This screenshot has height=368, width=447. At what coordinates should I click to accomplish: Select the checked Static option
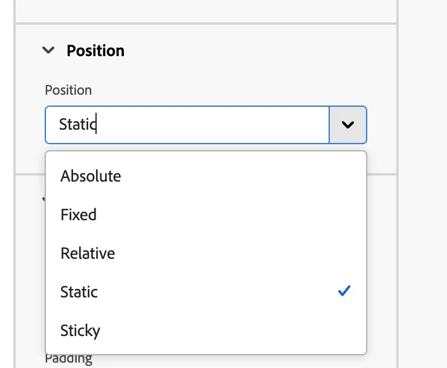click(x=79, y=292)
